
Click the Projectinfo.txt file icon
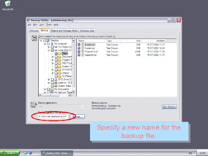click(x=83, y=52)
